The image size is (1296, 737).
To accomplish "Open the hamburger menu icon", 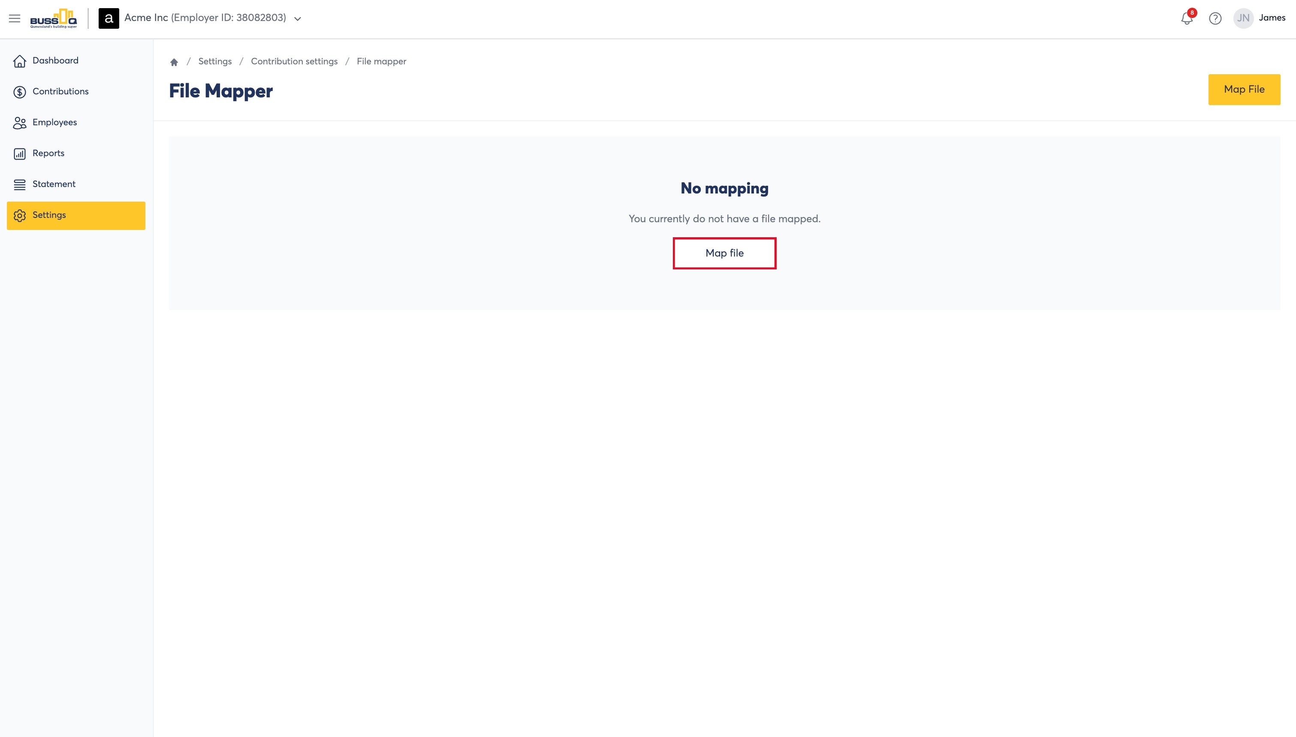I will pos(15,19).
